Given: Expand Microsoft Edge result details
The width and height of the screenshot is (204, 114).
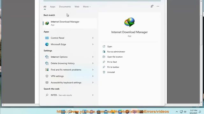Looking at the screenshot, I should click(x=93, y=44).
